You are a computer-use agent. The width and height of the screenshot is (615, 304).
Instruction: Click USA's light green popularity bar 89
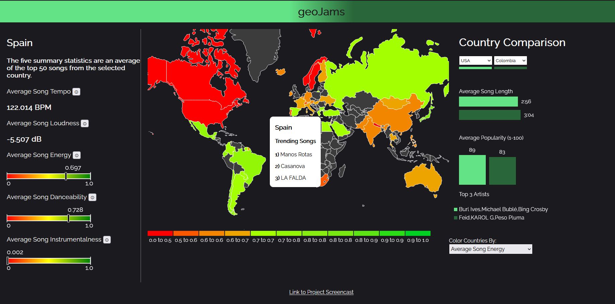(472, 170)
